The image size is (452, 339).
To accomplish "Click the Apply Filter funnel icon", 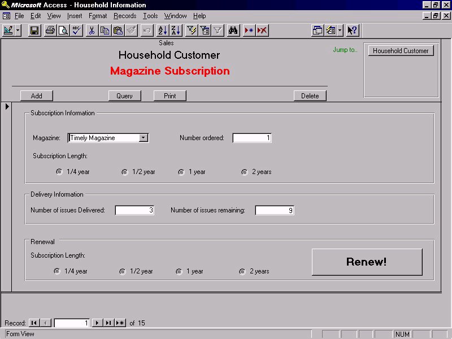I will coord(218,31).
